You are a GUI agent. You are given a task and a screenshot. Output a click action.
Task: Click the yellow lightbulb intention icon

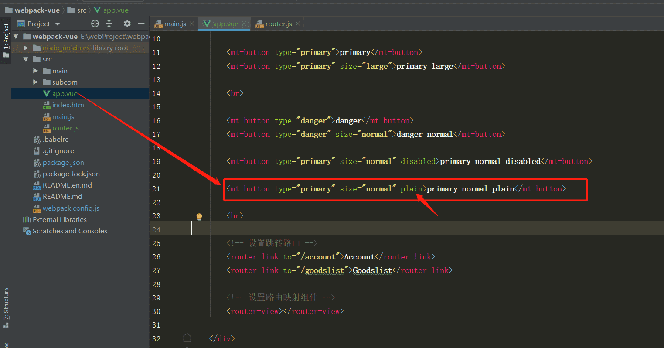click(199, 217)
